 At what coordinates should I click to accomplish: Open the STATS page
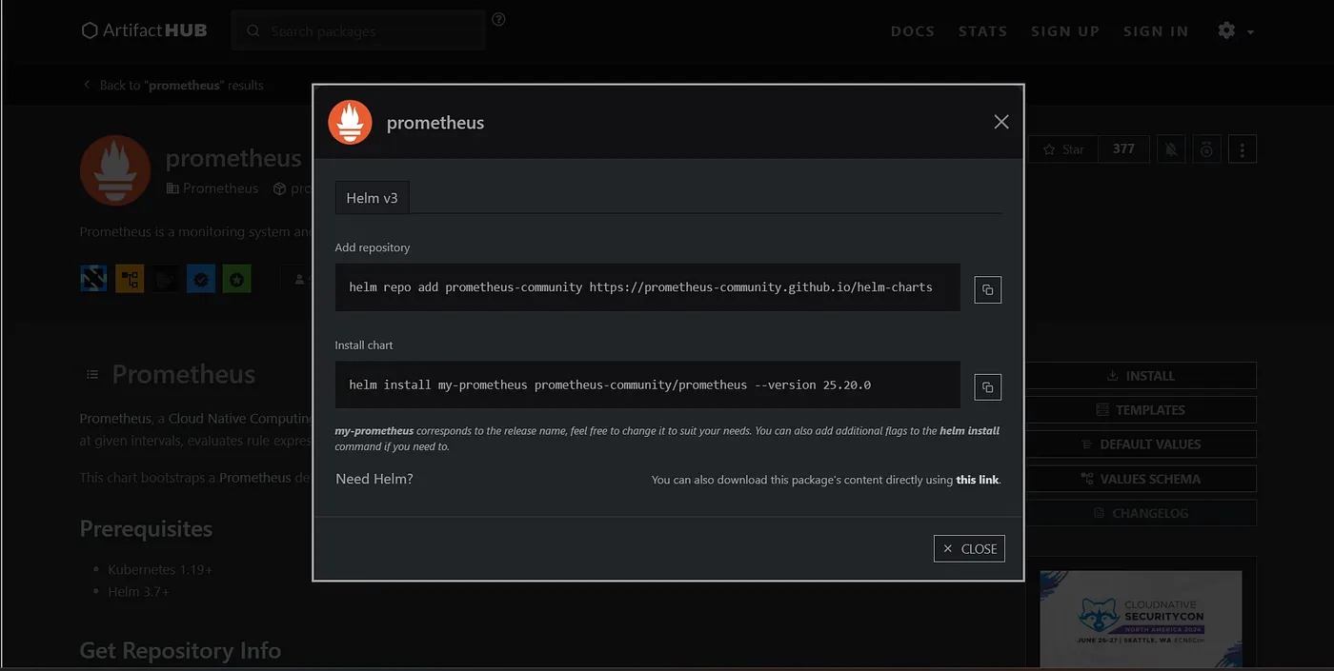[982, 31]
